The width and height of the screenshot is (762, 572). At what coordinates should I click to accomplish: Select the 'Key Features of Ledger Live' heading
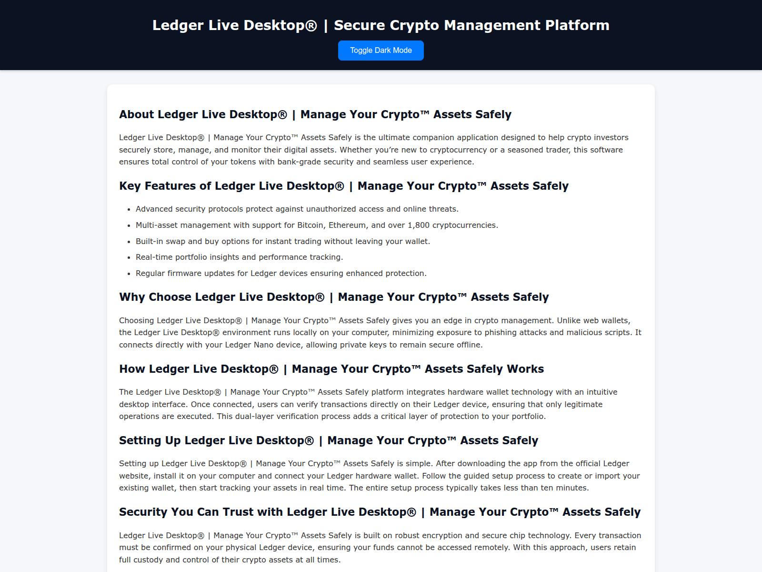click(343, 186)
